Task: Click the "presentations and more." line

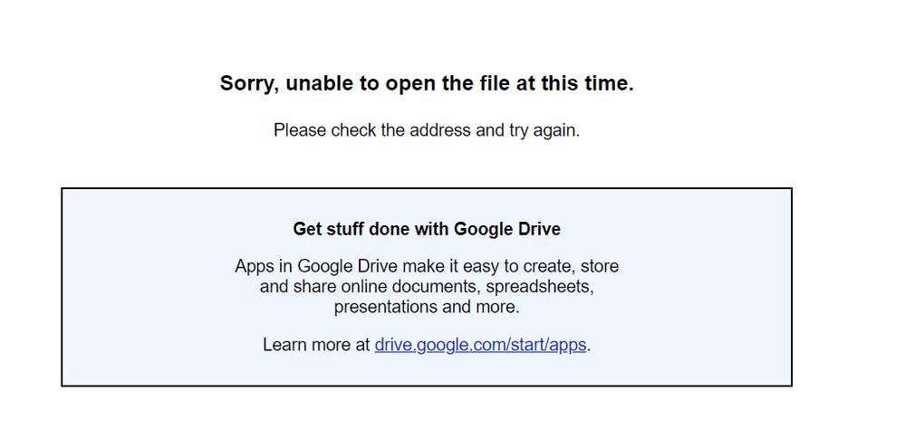Action: click(427, 307)
